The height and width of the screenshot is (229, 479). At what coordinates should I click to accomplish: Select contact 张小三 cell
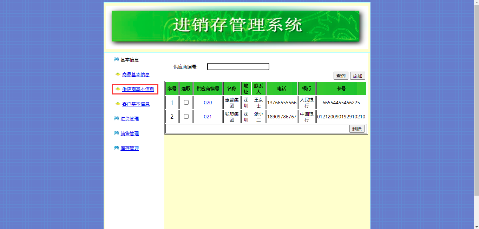258,117
